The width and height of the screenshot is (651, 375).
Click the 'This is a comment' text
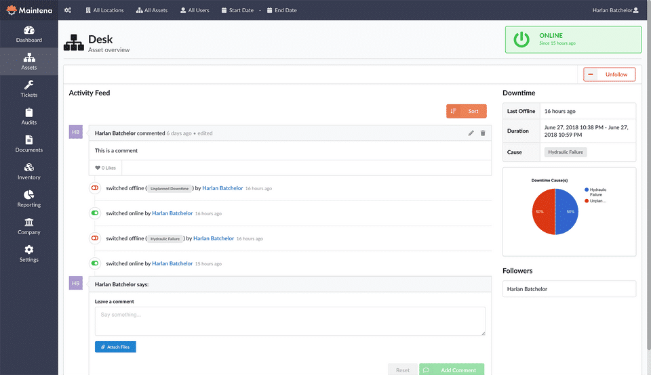coord(116,150)
